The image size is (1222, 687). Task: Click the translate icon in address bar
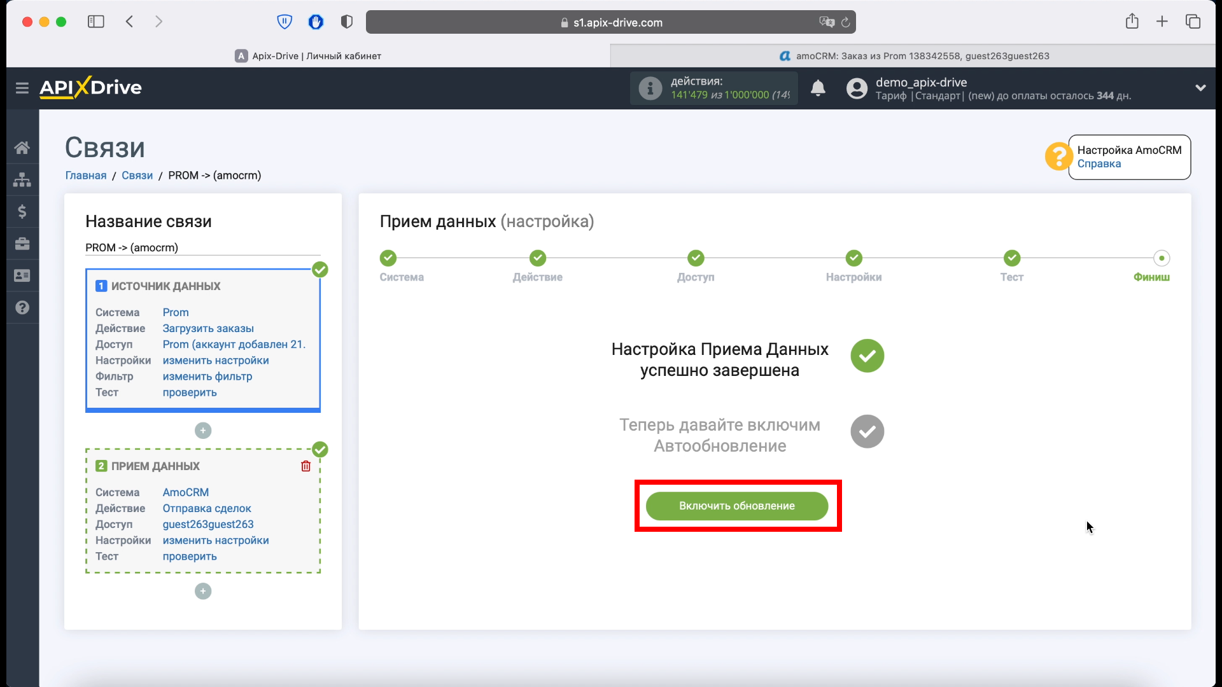point(827,22)
